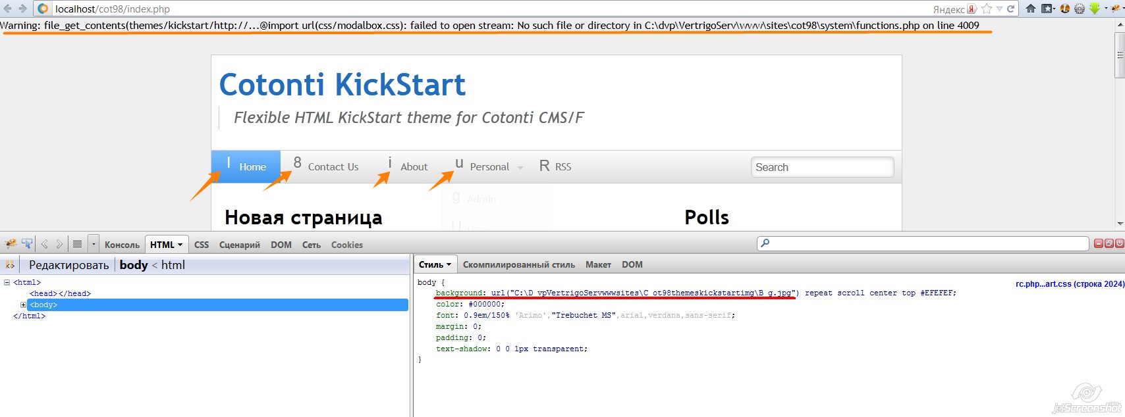This screenshot has height=417, width=1125.
Task: Open the HTML tab options dropdown
Action: coord(180,245)
